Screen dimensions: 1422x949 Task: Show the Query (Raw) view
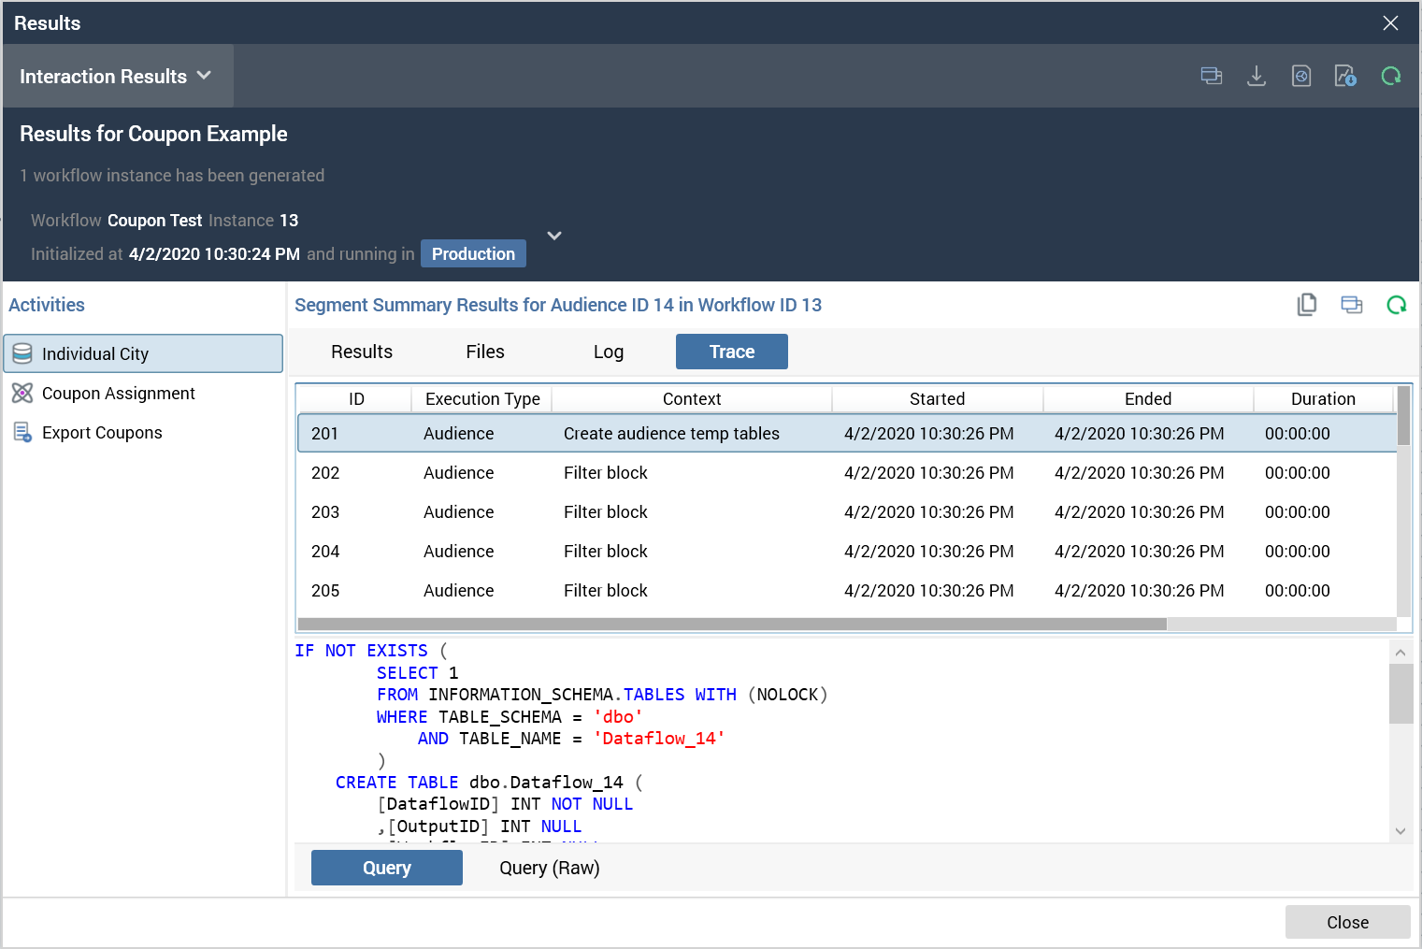point(549,868)
